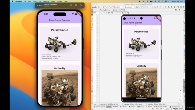Click the Curiosity rover photo in the iPhone simulator
Image resolution: width=195 pixels, height=110 pixels.
pyautogui.click(x=60, y=88)
